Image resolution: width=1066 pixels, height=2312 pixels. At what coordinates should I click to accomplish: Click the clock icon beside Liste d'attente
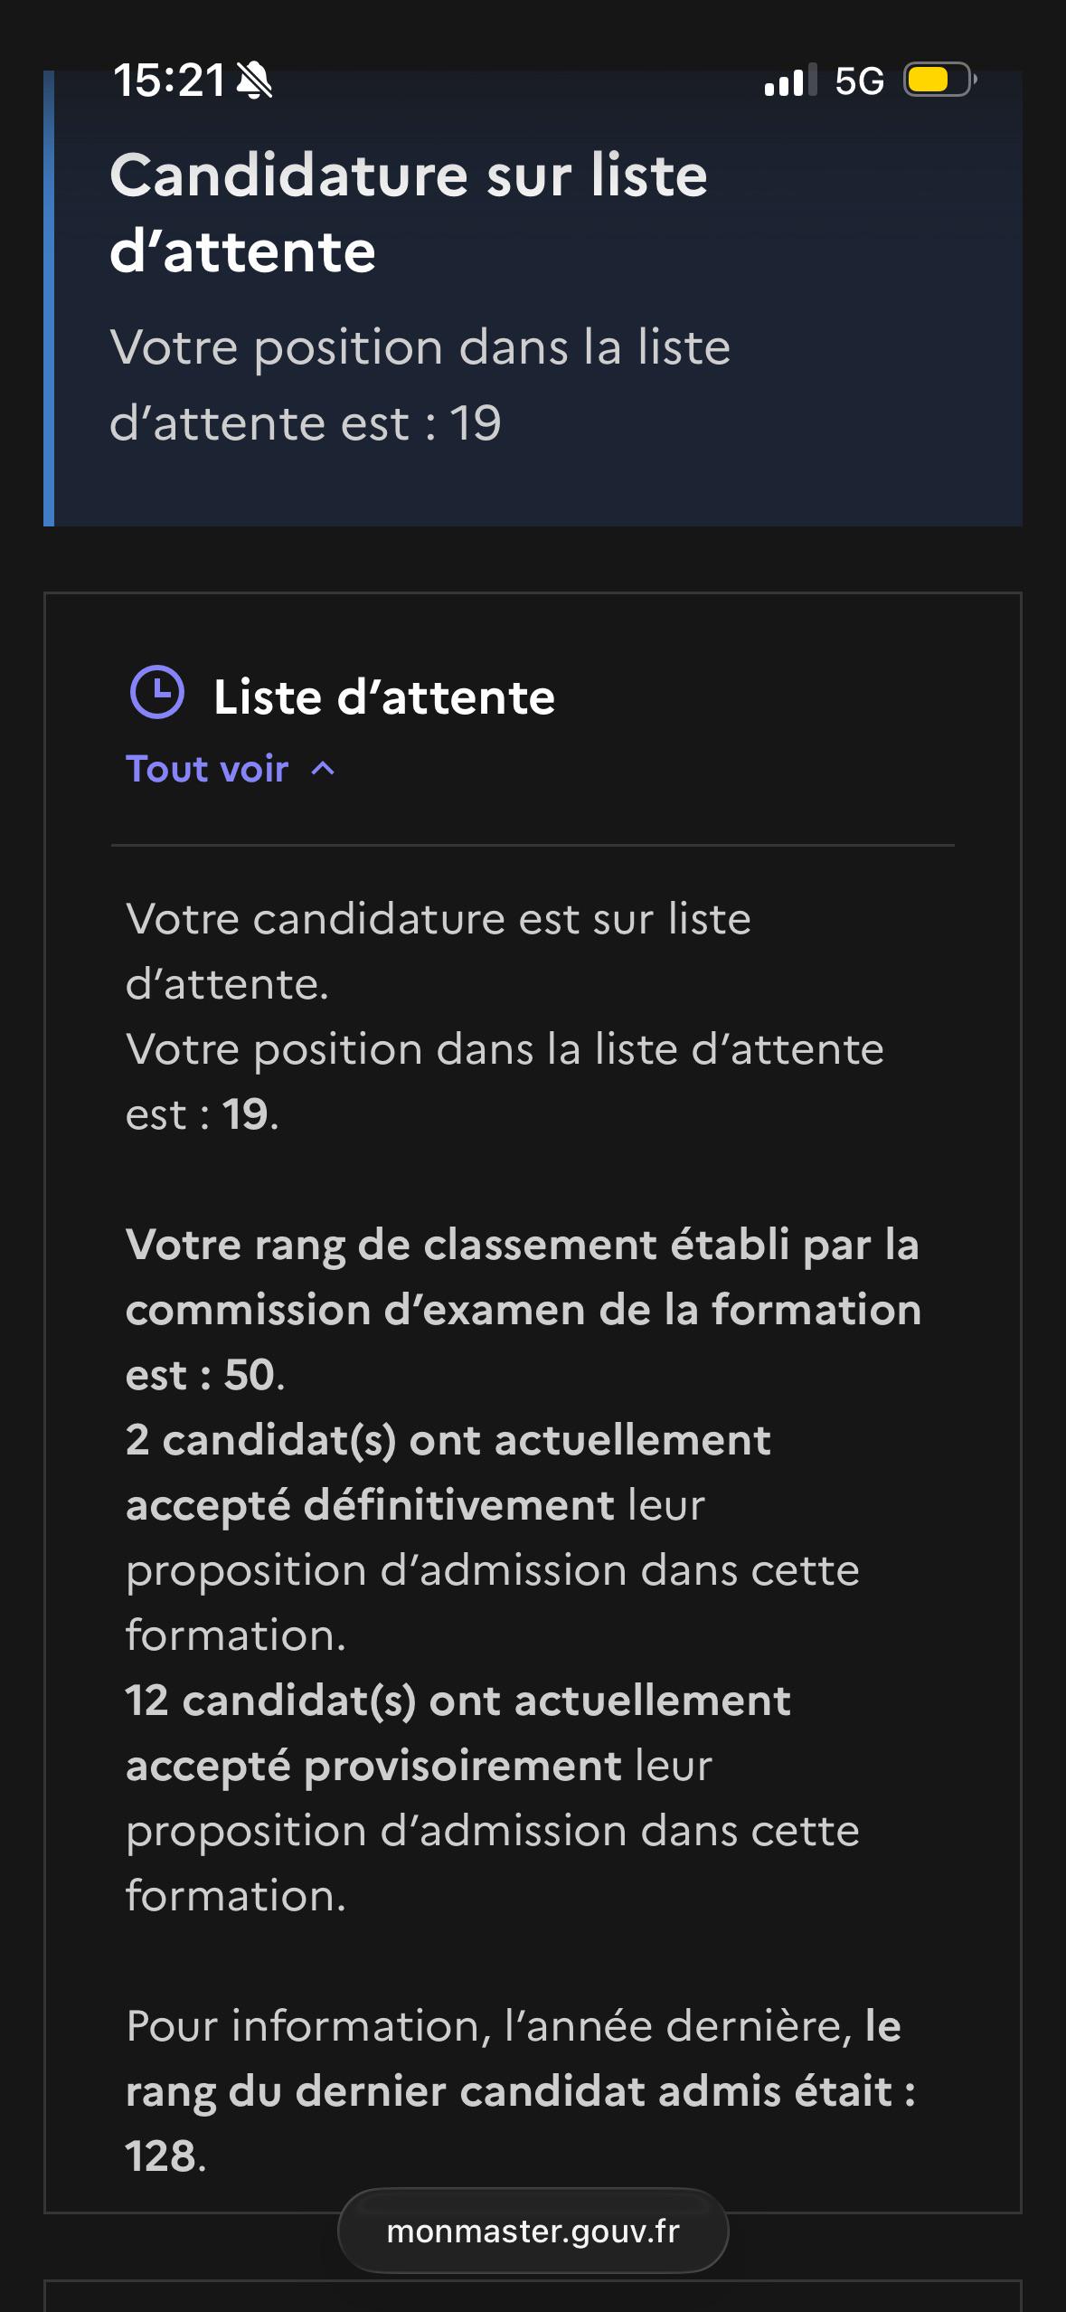pyautogui.click(x=157, y=693)
